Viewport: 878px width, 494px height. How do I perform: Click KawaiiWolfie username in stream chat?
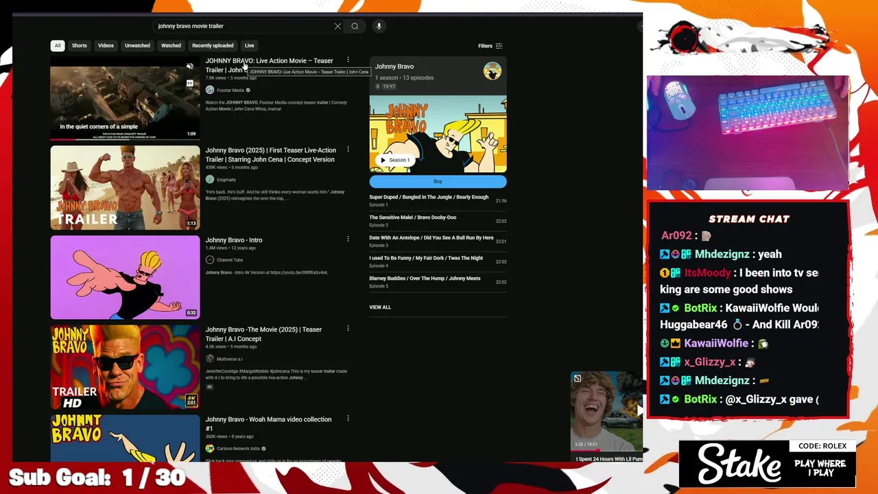click(715, 343)
